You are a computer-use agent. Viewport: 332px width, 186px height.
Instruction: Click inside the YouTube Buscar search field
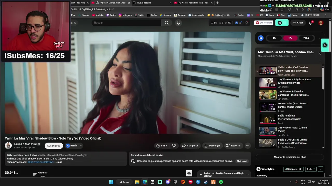(x=126, y=23)
